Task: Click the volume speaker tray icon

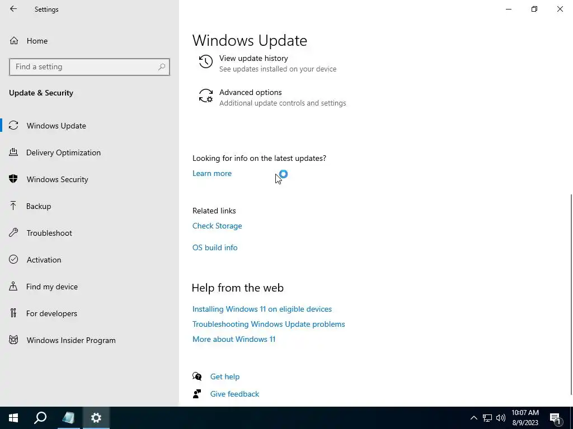Action: coord(501,418)
